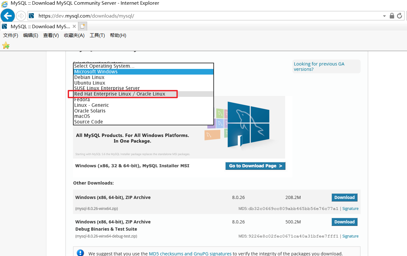Click 'MD5 checksums and GnuPG signatures' link
This screenshot has width=407, height=256.
[x=190, y=254]
